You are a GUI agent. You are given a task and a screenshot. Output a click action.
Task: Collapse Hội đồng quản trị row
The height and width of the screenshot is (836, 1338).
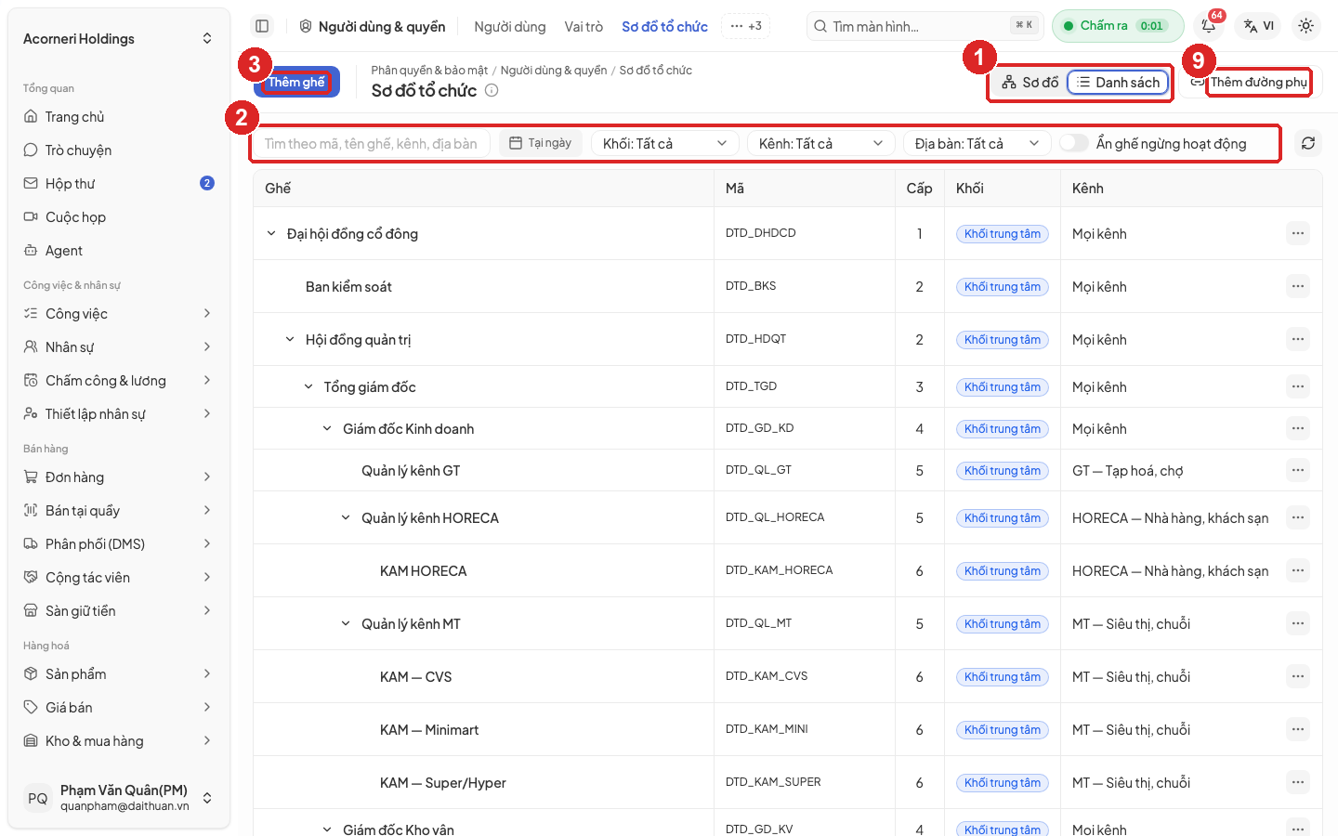tap(290, 339)
